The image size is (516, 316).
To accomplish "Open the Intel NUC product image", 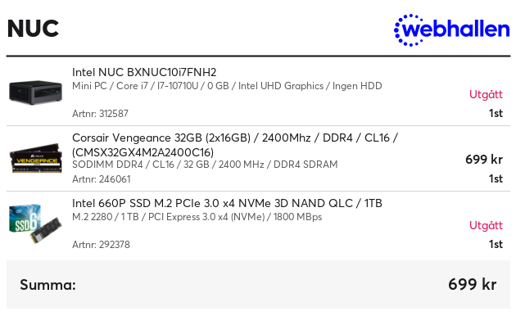I will click(x=35, y=93).
